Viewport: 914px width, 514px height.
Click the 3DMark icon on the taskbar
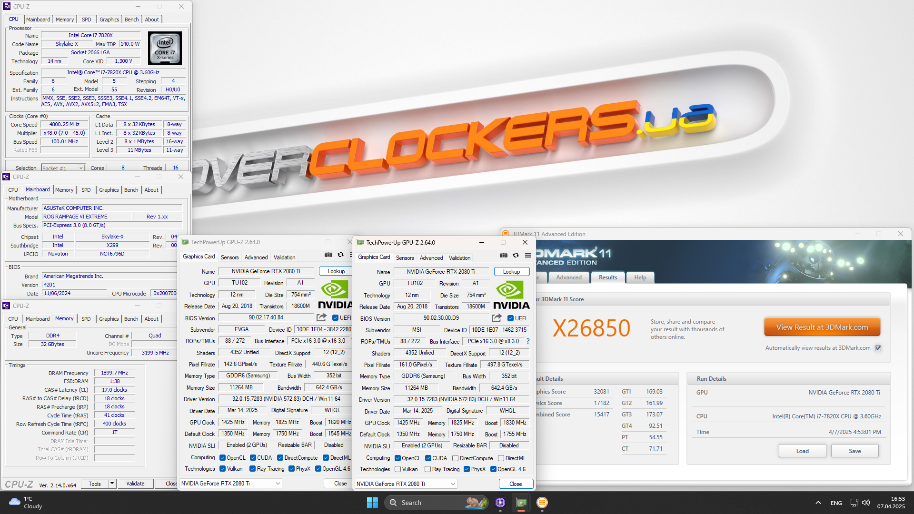pos(542,503)
